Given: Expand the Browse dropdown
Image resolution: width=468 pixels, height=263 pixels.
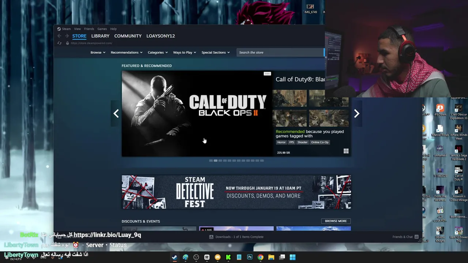Looking at the screenshot, I should tap(98, 52).
